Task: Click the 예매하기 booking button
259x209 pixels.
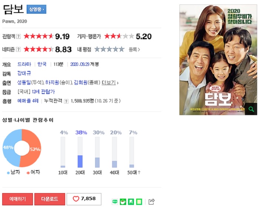Action: point(17,199)
